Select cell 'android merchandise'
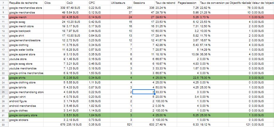This screenshot has width=274, height=127. coord(26,106)
